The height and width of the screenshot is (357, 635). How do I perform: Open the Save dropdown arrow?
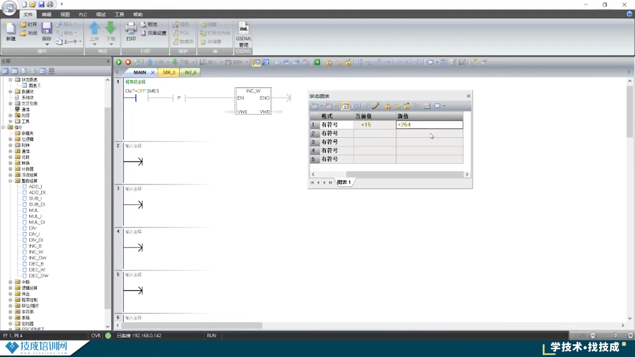47,45
